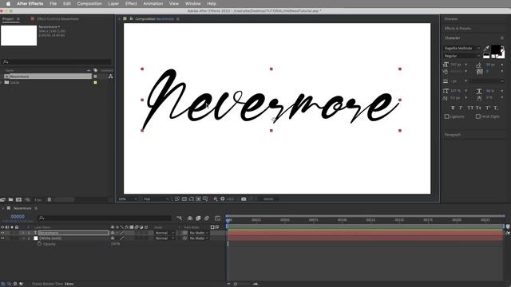This screenshot has height=287, width=511.
Task: Take a snapshot with the camera icon
Action: 244,199
